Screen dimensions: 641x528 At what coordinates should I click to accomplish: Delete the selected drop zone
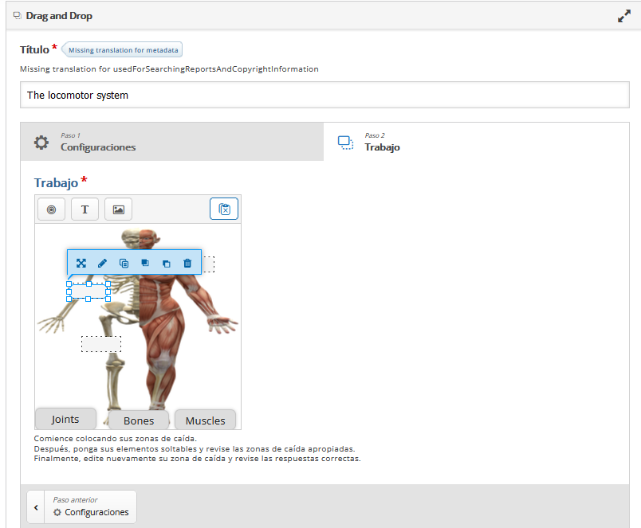coord(187,263)
